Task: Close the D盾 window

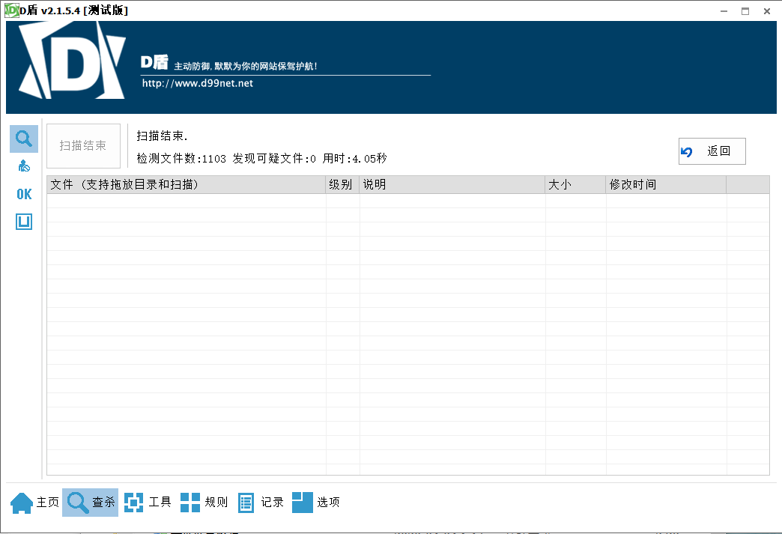Action: tap(767, 11)
